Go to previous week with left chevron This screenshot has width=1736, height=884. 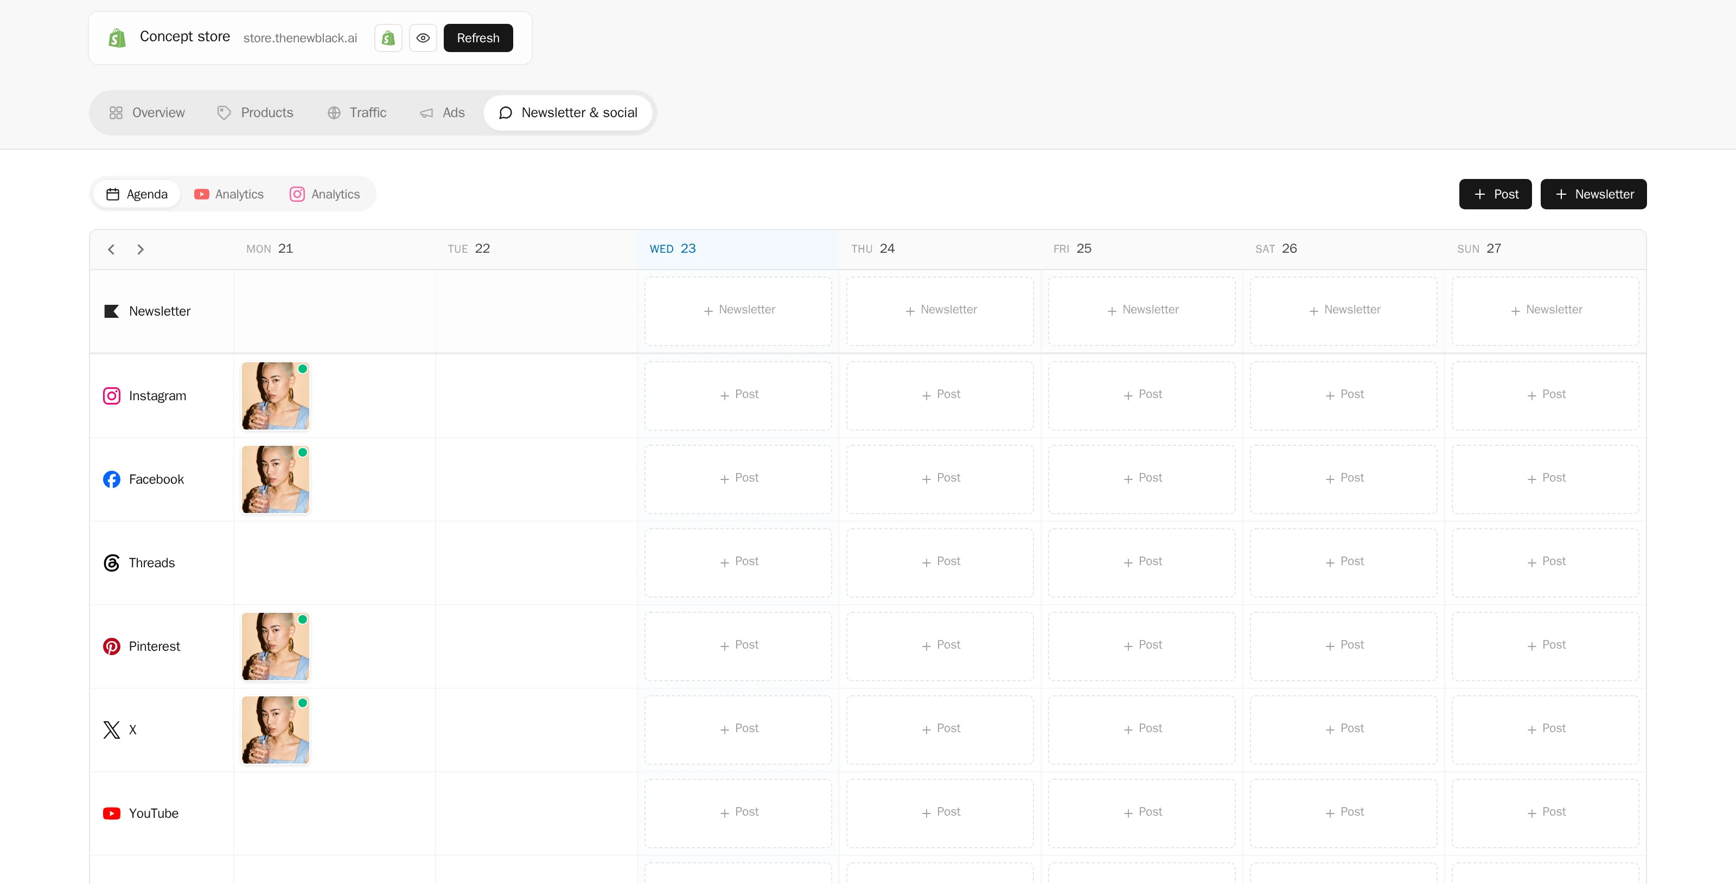click(x=111, y=249)
